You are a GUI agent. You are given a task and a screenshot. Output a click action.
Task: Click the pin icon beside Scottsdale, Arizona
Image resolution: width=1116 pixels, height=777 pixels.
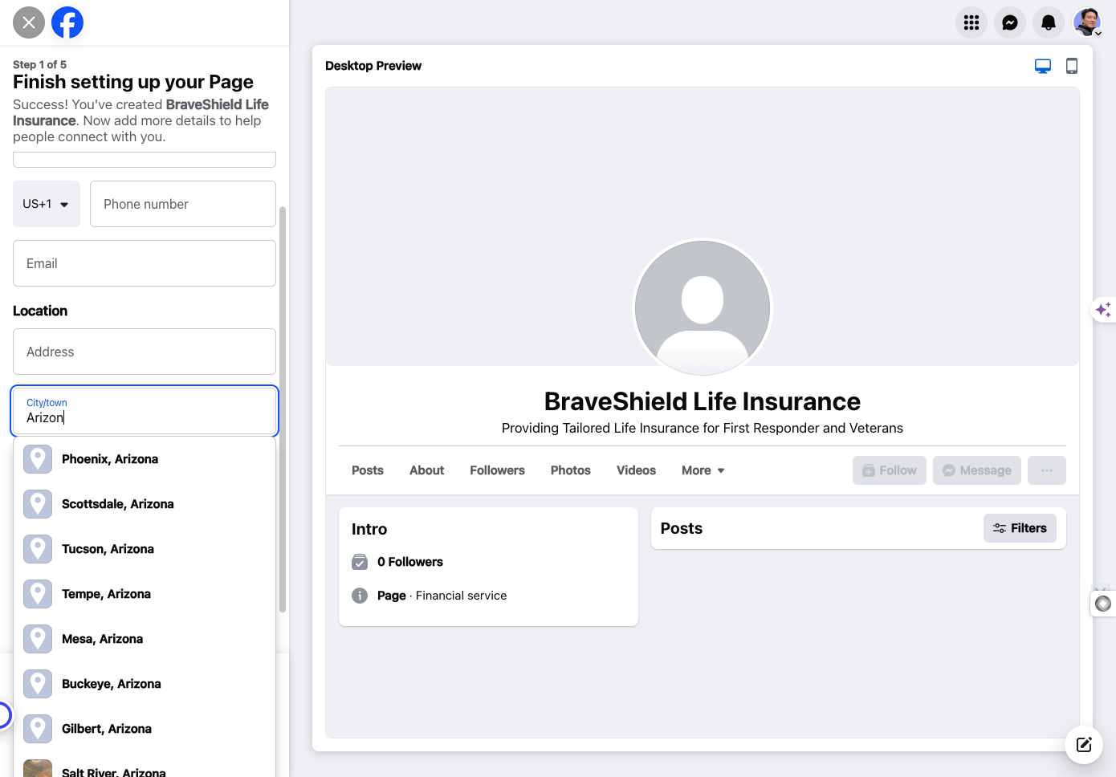[x=38, y=504]
